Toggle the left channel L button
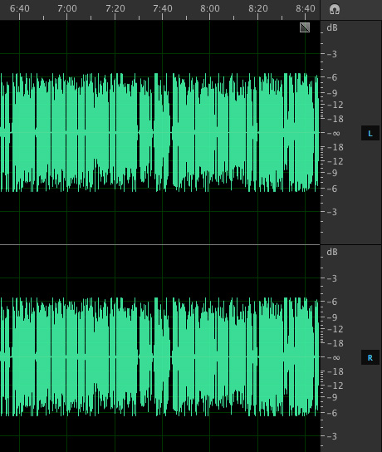Screen dimensions: 382x452 coord(370,133)
